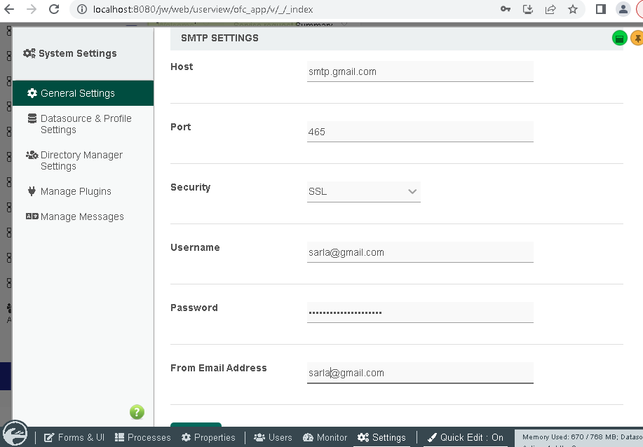
Task: Open Manage Plugins from the sidebar
Action: click(76, 191)
